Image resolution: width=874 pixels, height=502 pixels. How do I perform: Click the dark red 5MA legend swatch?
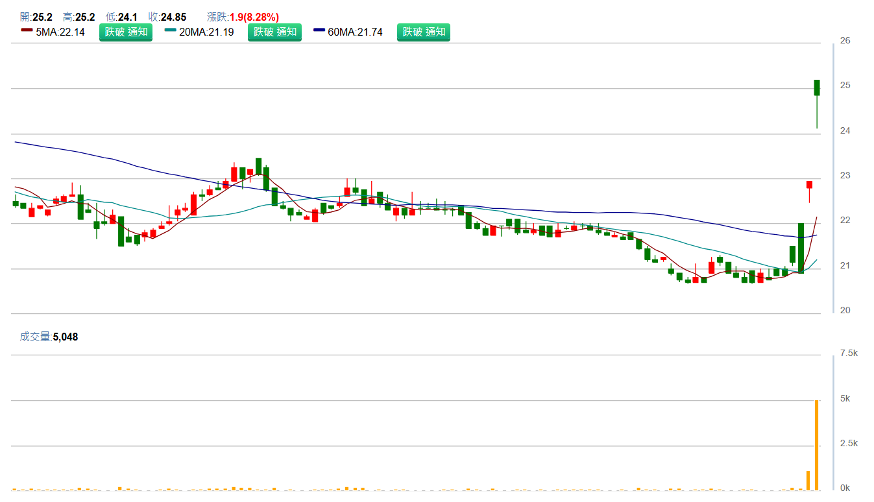point(27,30)
